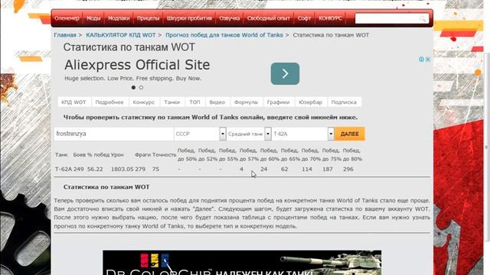The width and height of the screenshot is (490, 275).
Task: Click battles count 249
Action: [79, 169]
